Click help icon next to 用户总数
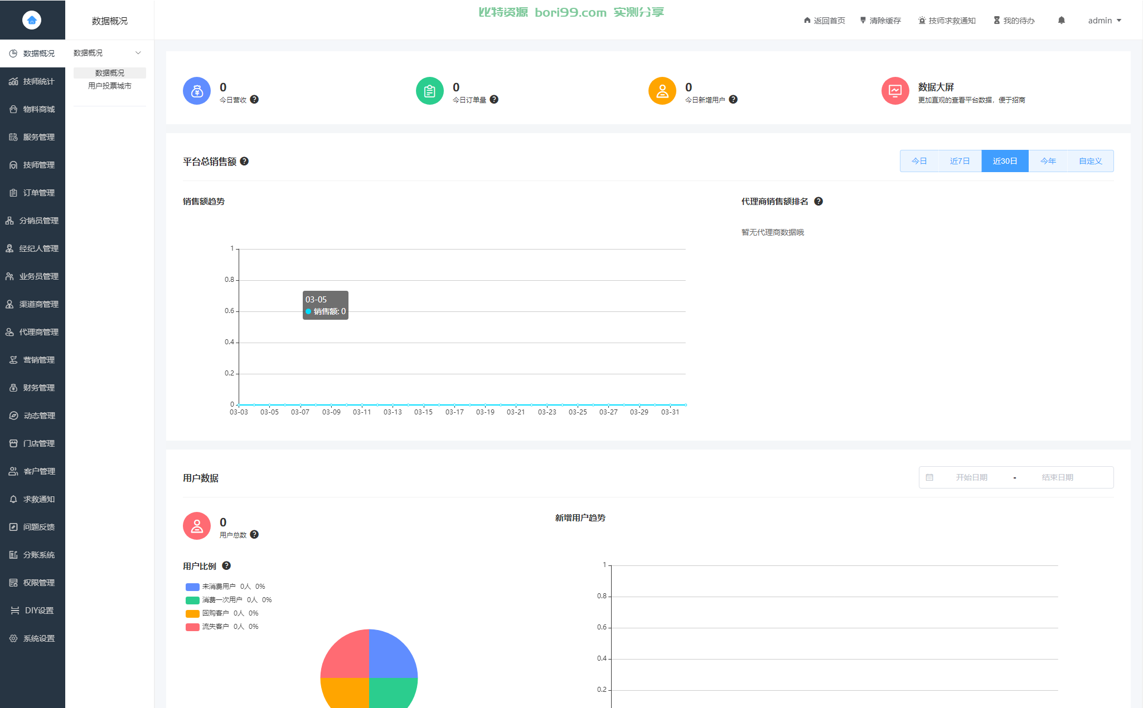 point(254,534)
